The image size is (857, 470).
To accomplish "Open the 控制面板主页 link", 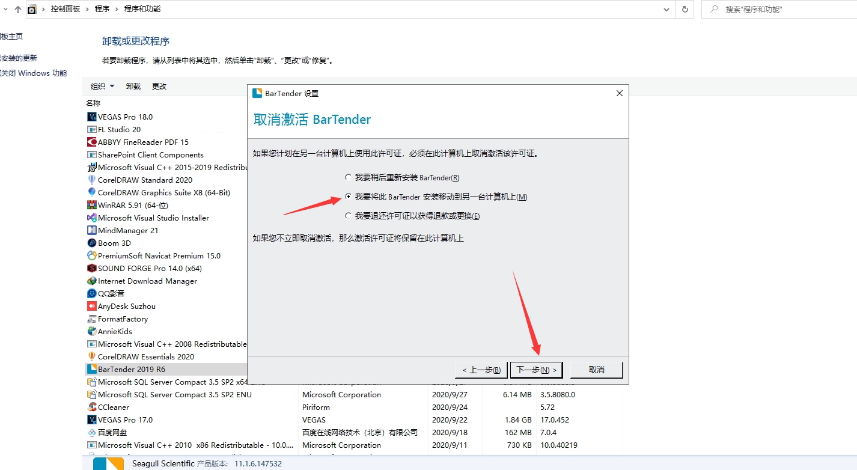I will point(11,37).
